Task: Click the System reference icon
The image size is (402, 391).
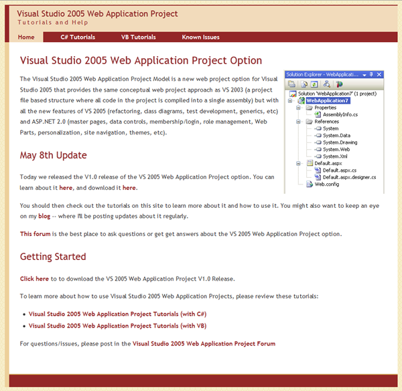Action: (x=318, y=128)
